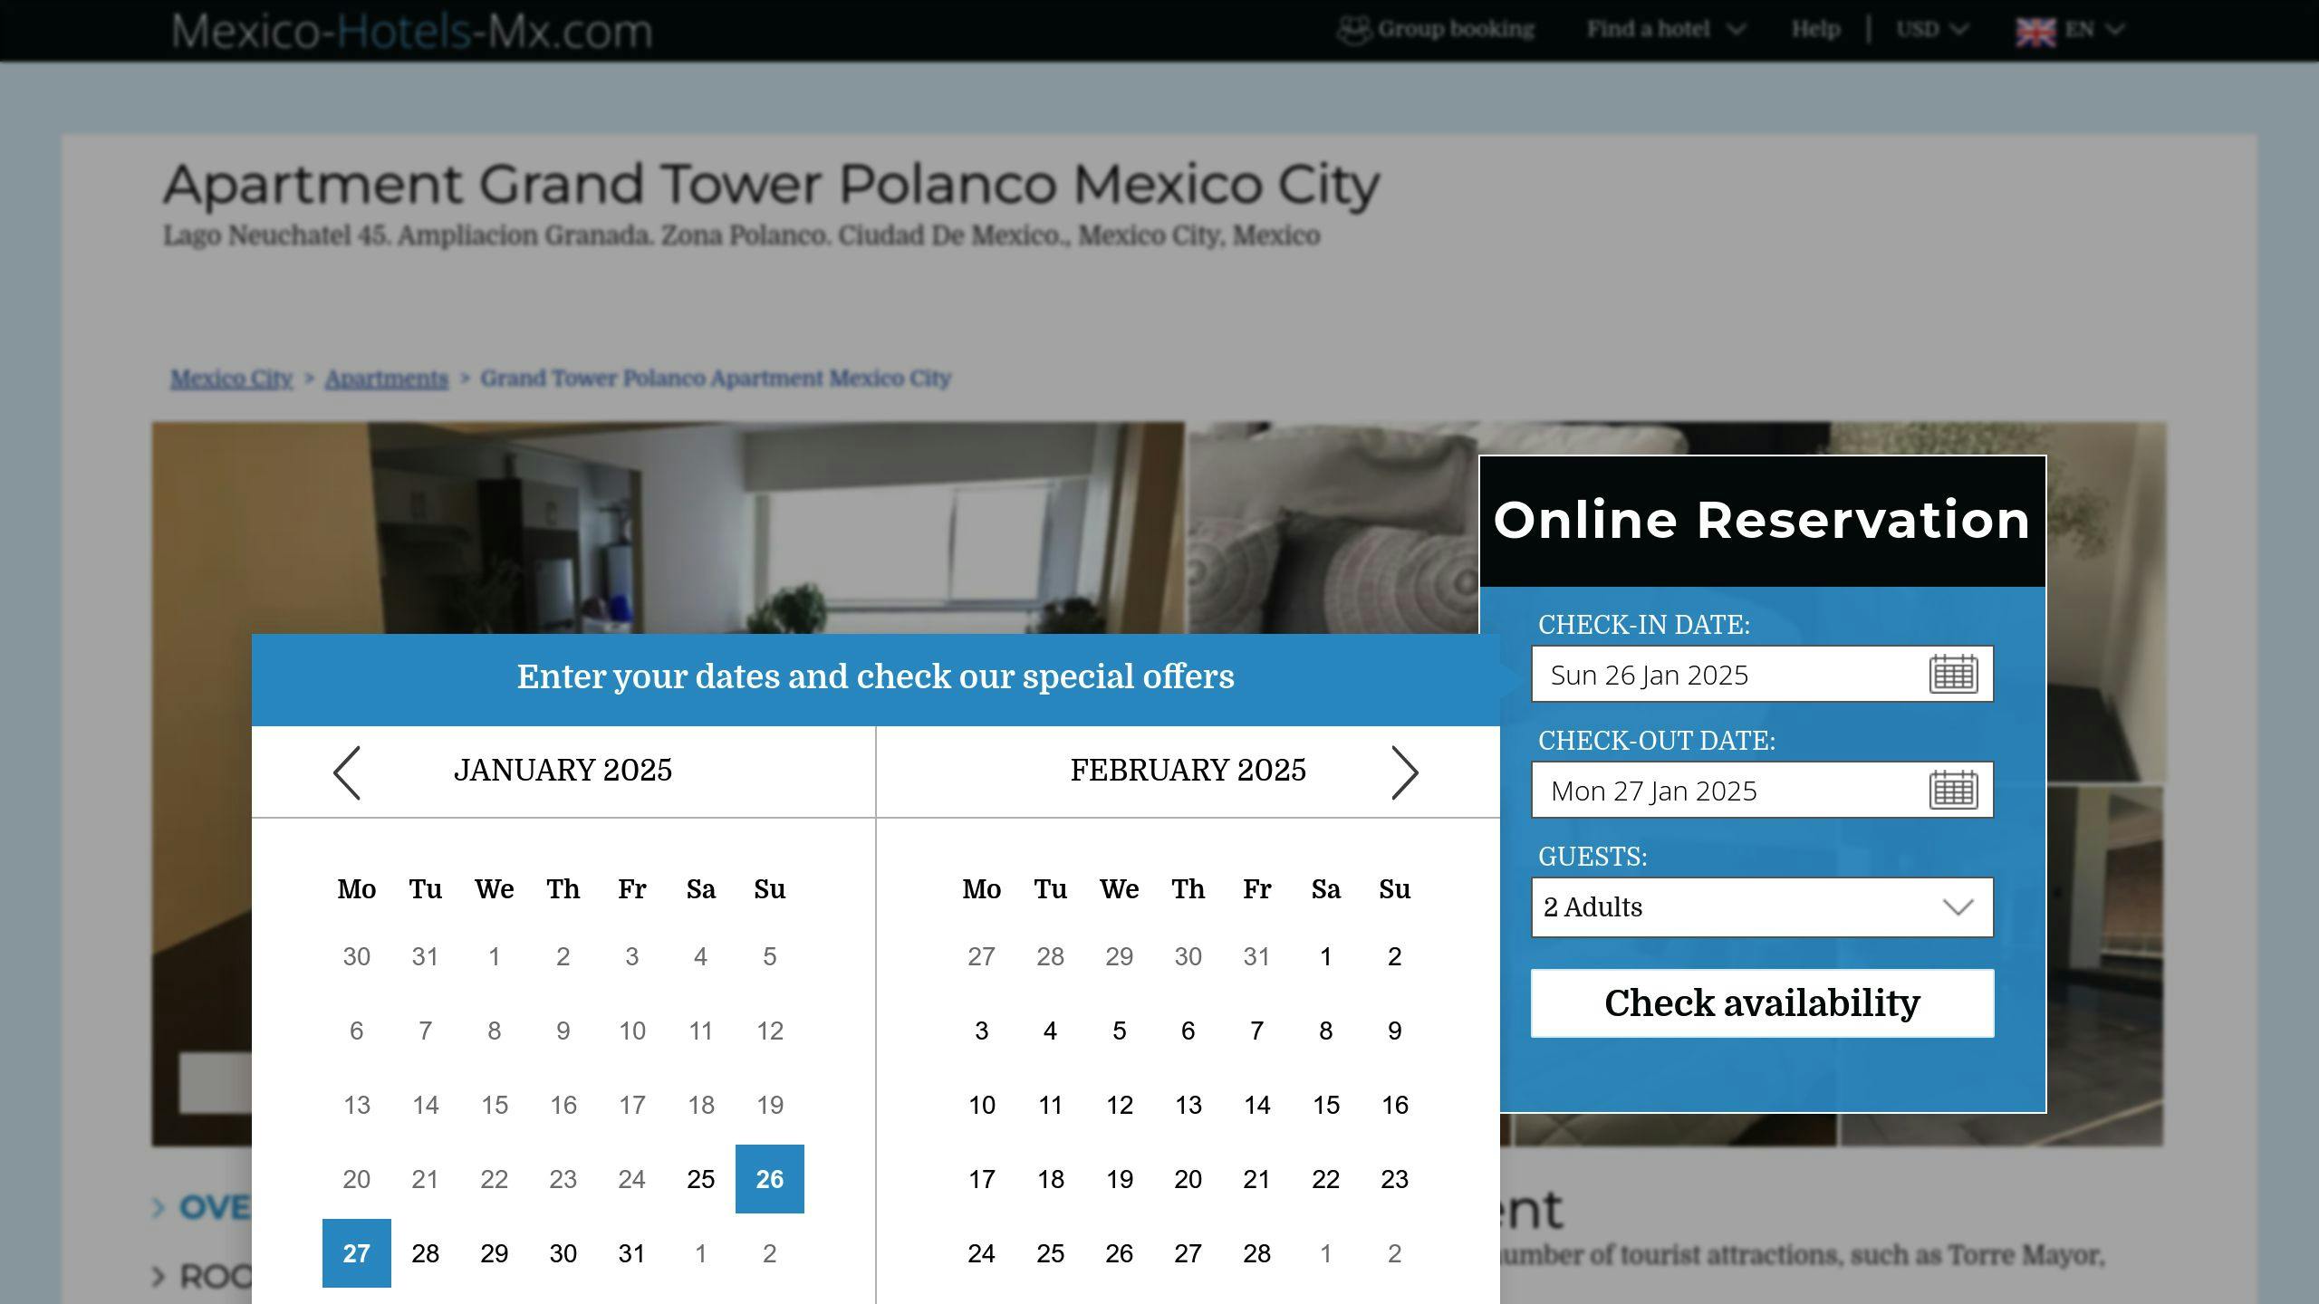Open the Apartments breadcrumb link

pyautogui.click(x=386, y=379)
